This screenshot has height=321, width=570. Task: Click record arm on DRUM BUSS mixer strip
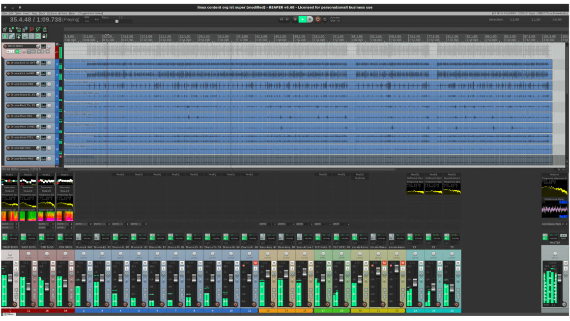15,304
